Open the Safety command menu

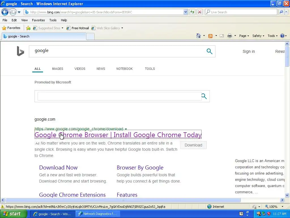pos(258,36)
